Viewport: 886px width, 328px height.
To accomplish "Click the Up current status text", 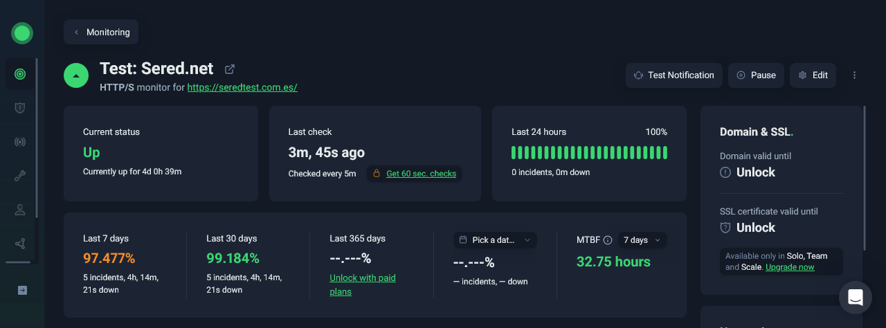I will (91, 152).
